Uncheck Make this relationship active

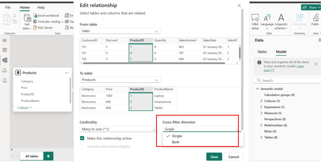pos(82,138)
